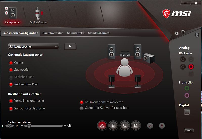The image size is (202, 139).
Task: Play the speaker test sound
Action: pyautogui.click(x=70, y=46)
